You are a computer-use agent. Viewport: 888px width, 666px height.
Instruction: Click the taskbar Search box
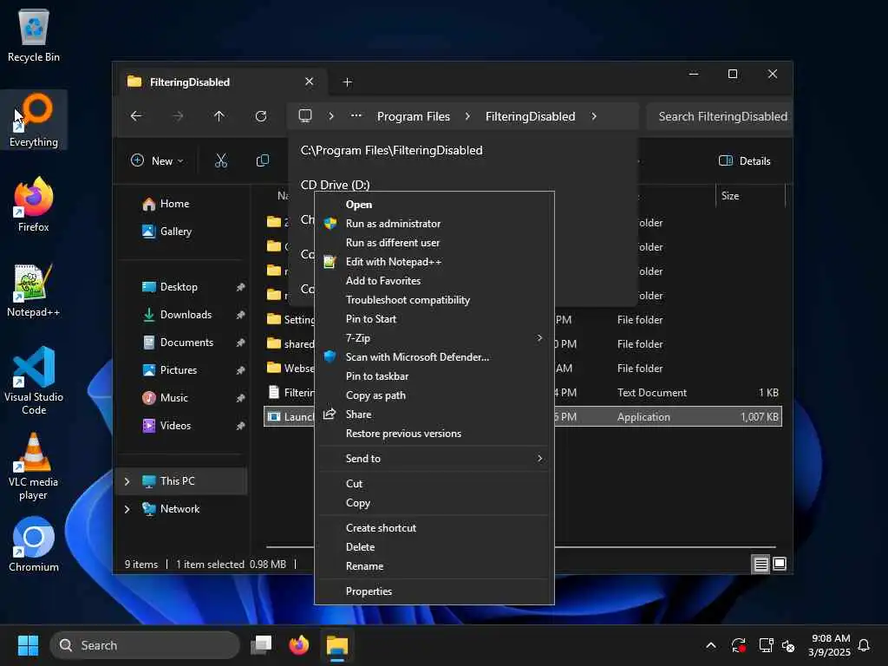[145, 645]
